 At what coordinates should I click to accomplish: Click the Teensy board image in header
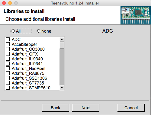(136, 15)
